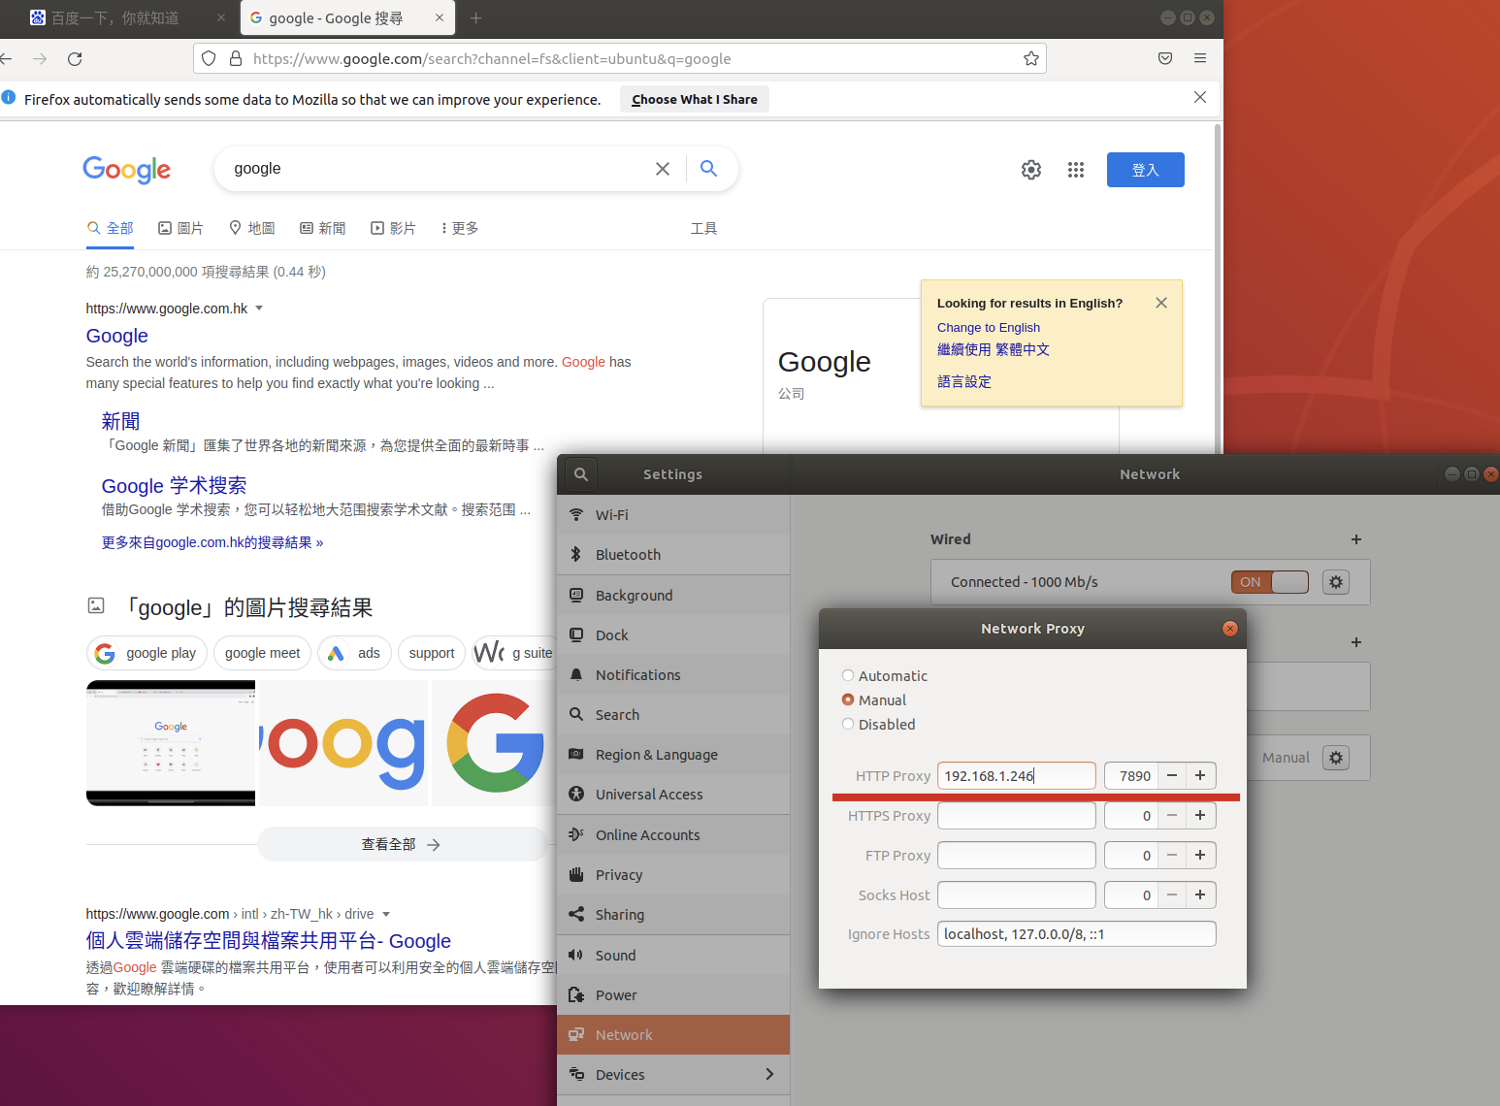Image resolution: width=1500 pixels, height=1106 pixels.
Task: Toggle the wired connection ON switch
Action: (1269, 582)
